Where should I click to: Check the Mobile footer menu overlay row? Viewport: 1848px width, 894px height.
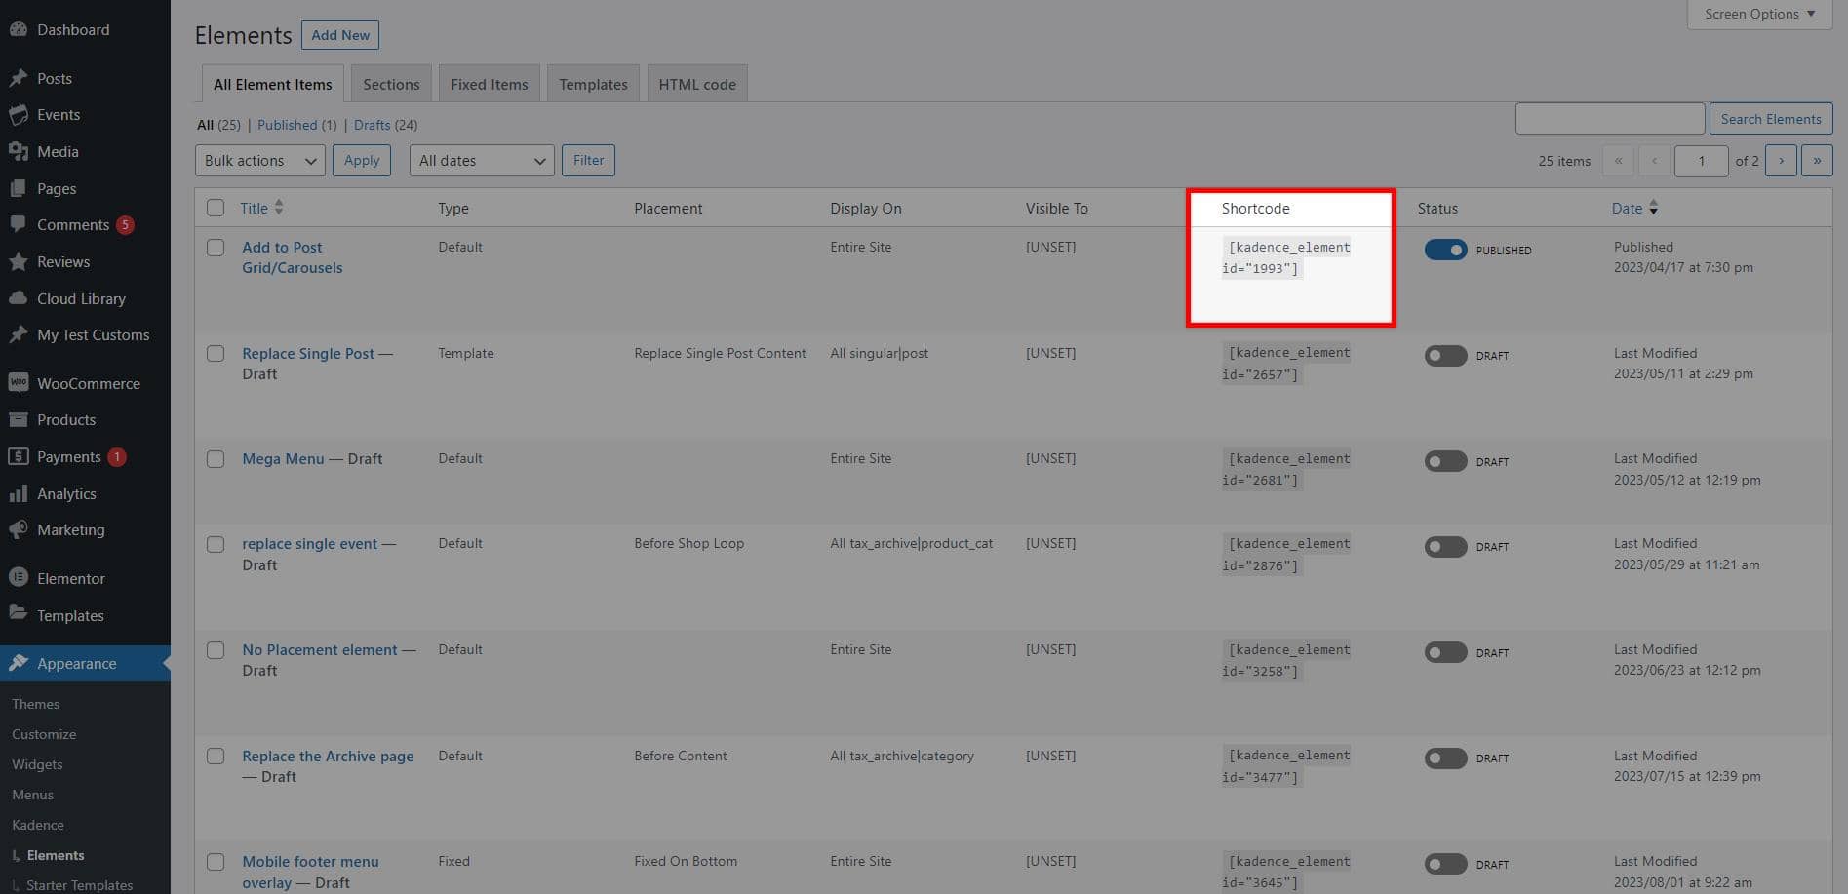tap(216, 862)
